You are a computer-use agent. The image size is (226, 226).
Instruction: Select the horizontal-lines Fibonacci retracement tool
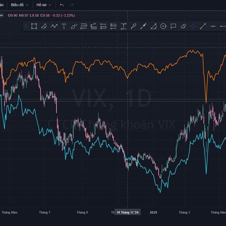pos(84,26)
